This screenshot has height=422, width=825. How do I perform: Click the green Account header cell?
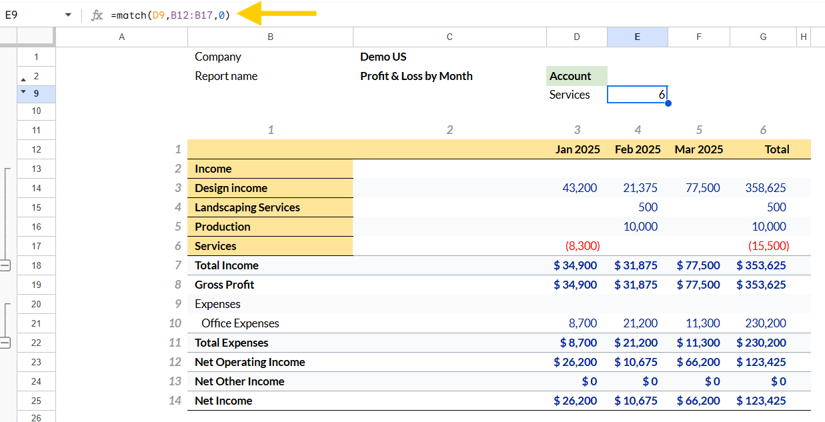tap(577, 76)
